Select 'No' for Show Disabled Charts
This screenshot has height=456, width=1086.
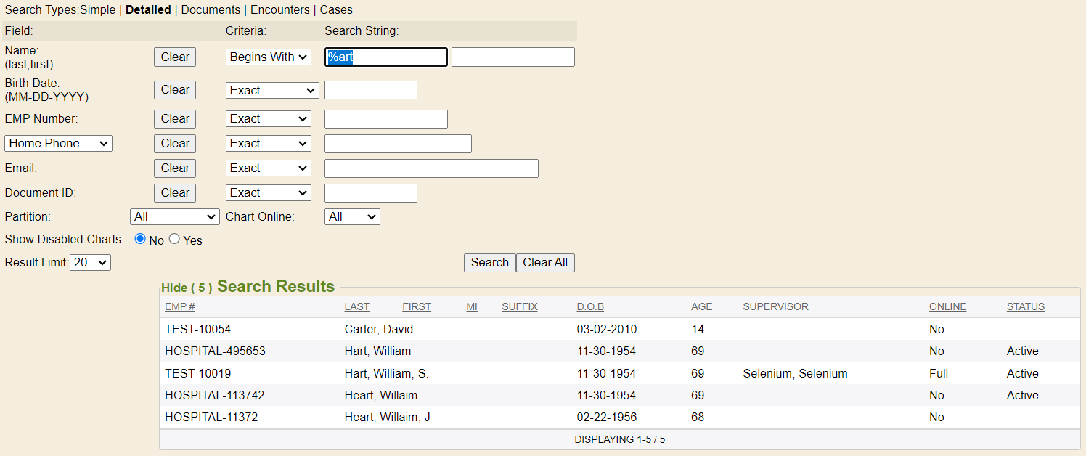(140, 239)
